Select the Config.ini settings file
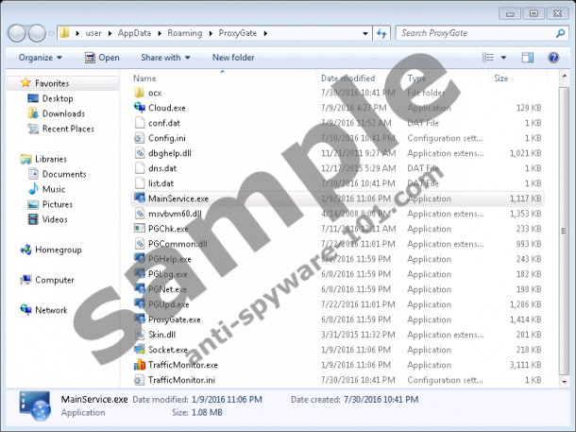576x432 pixels. (x=164, y=138)
